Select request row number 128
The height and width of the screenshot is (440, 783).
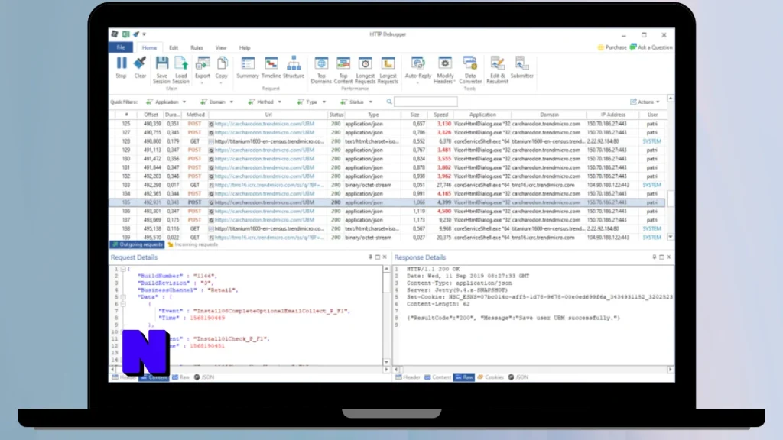point(387,141)
